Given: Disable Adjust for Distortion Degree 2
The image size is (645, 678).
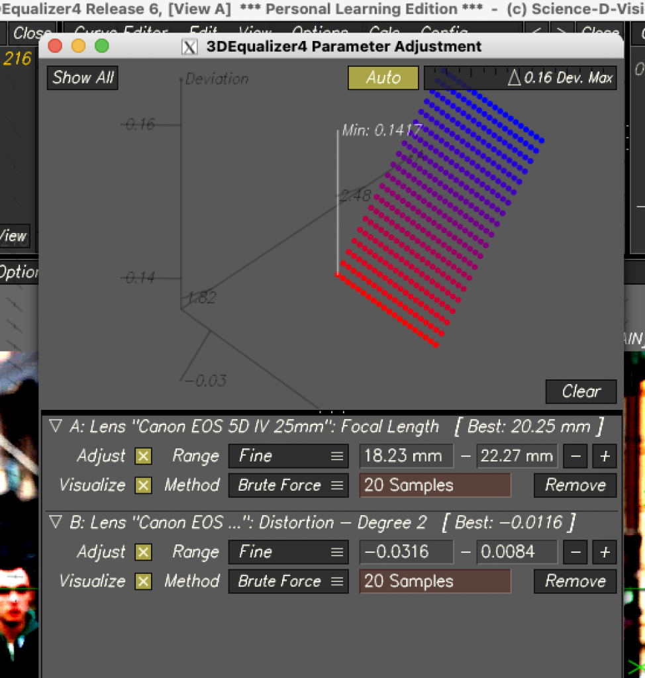Looking at the screenshot, I should pyautogui.click(x=143, y=552).
